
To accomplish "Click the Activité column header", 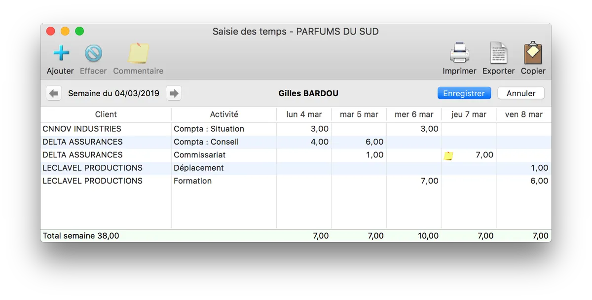I will 224,114.
